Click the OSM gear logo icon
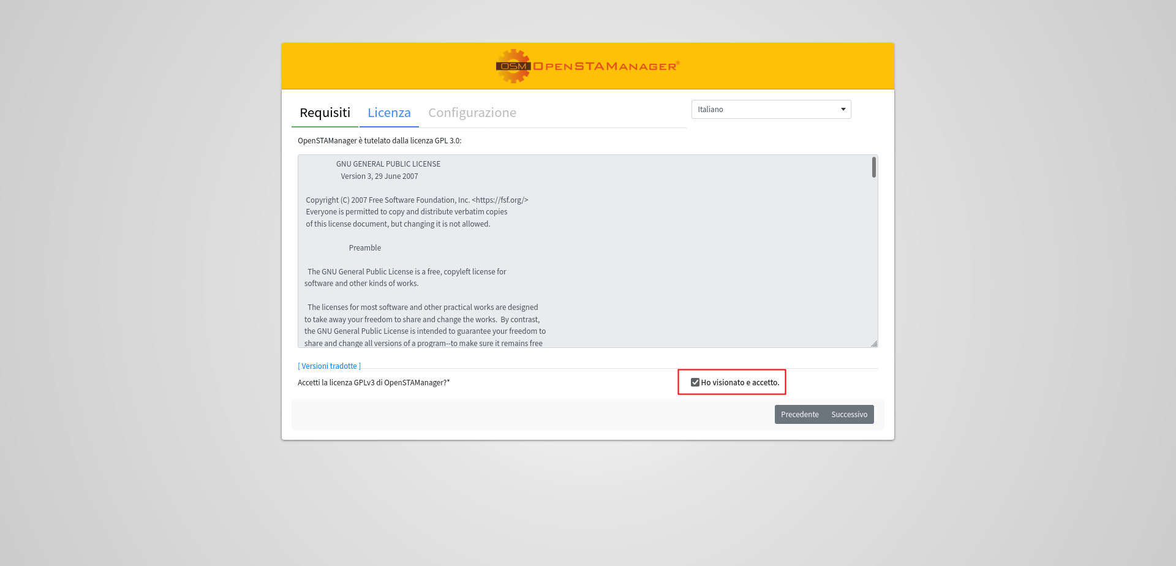The image size is (1176, 566). tap(513, 66)
